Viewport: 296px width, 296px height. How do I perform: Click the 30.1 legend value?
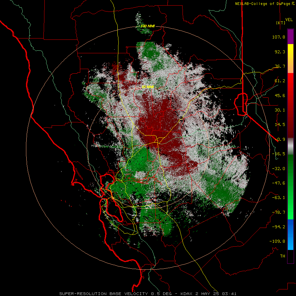pos(280,110)
